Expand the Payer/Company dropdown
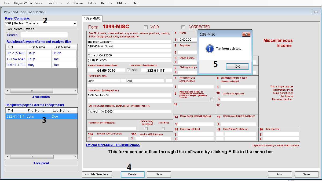This screenshot has height=181, width=322. pyautogui.click(x=75, y=24)
